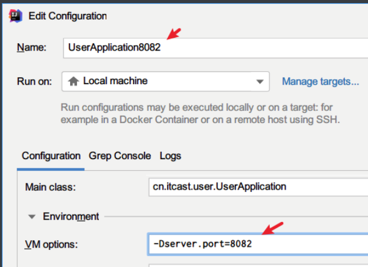Click the Edit Configuration window title
Viewport: 368px width, 267px height.
(68, 16)
